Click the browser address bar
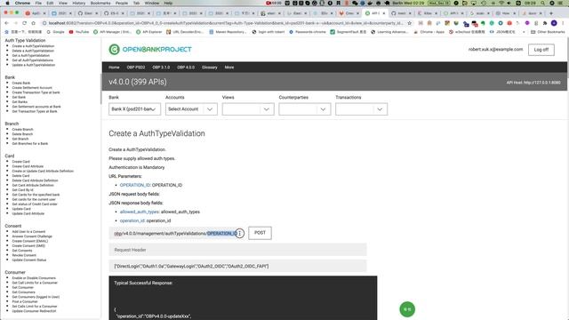 click(225, 23)
